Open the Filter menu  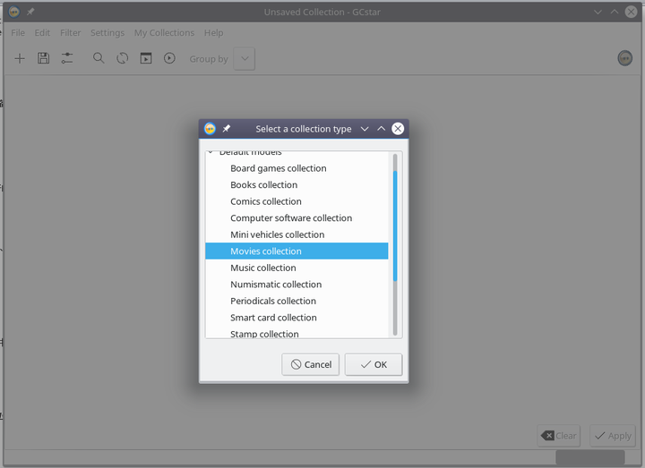(x=70, y=33)
